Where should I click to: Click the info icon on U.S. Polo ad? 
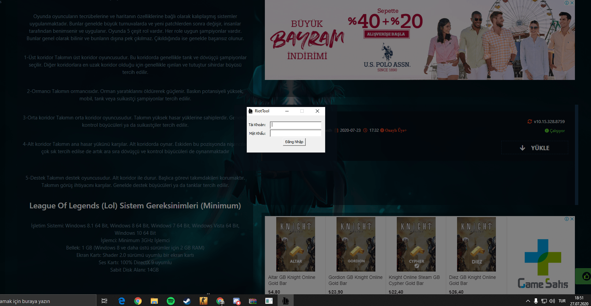point(567,3)
